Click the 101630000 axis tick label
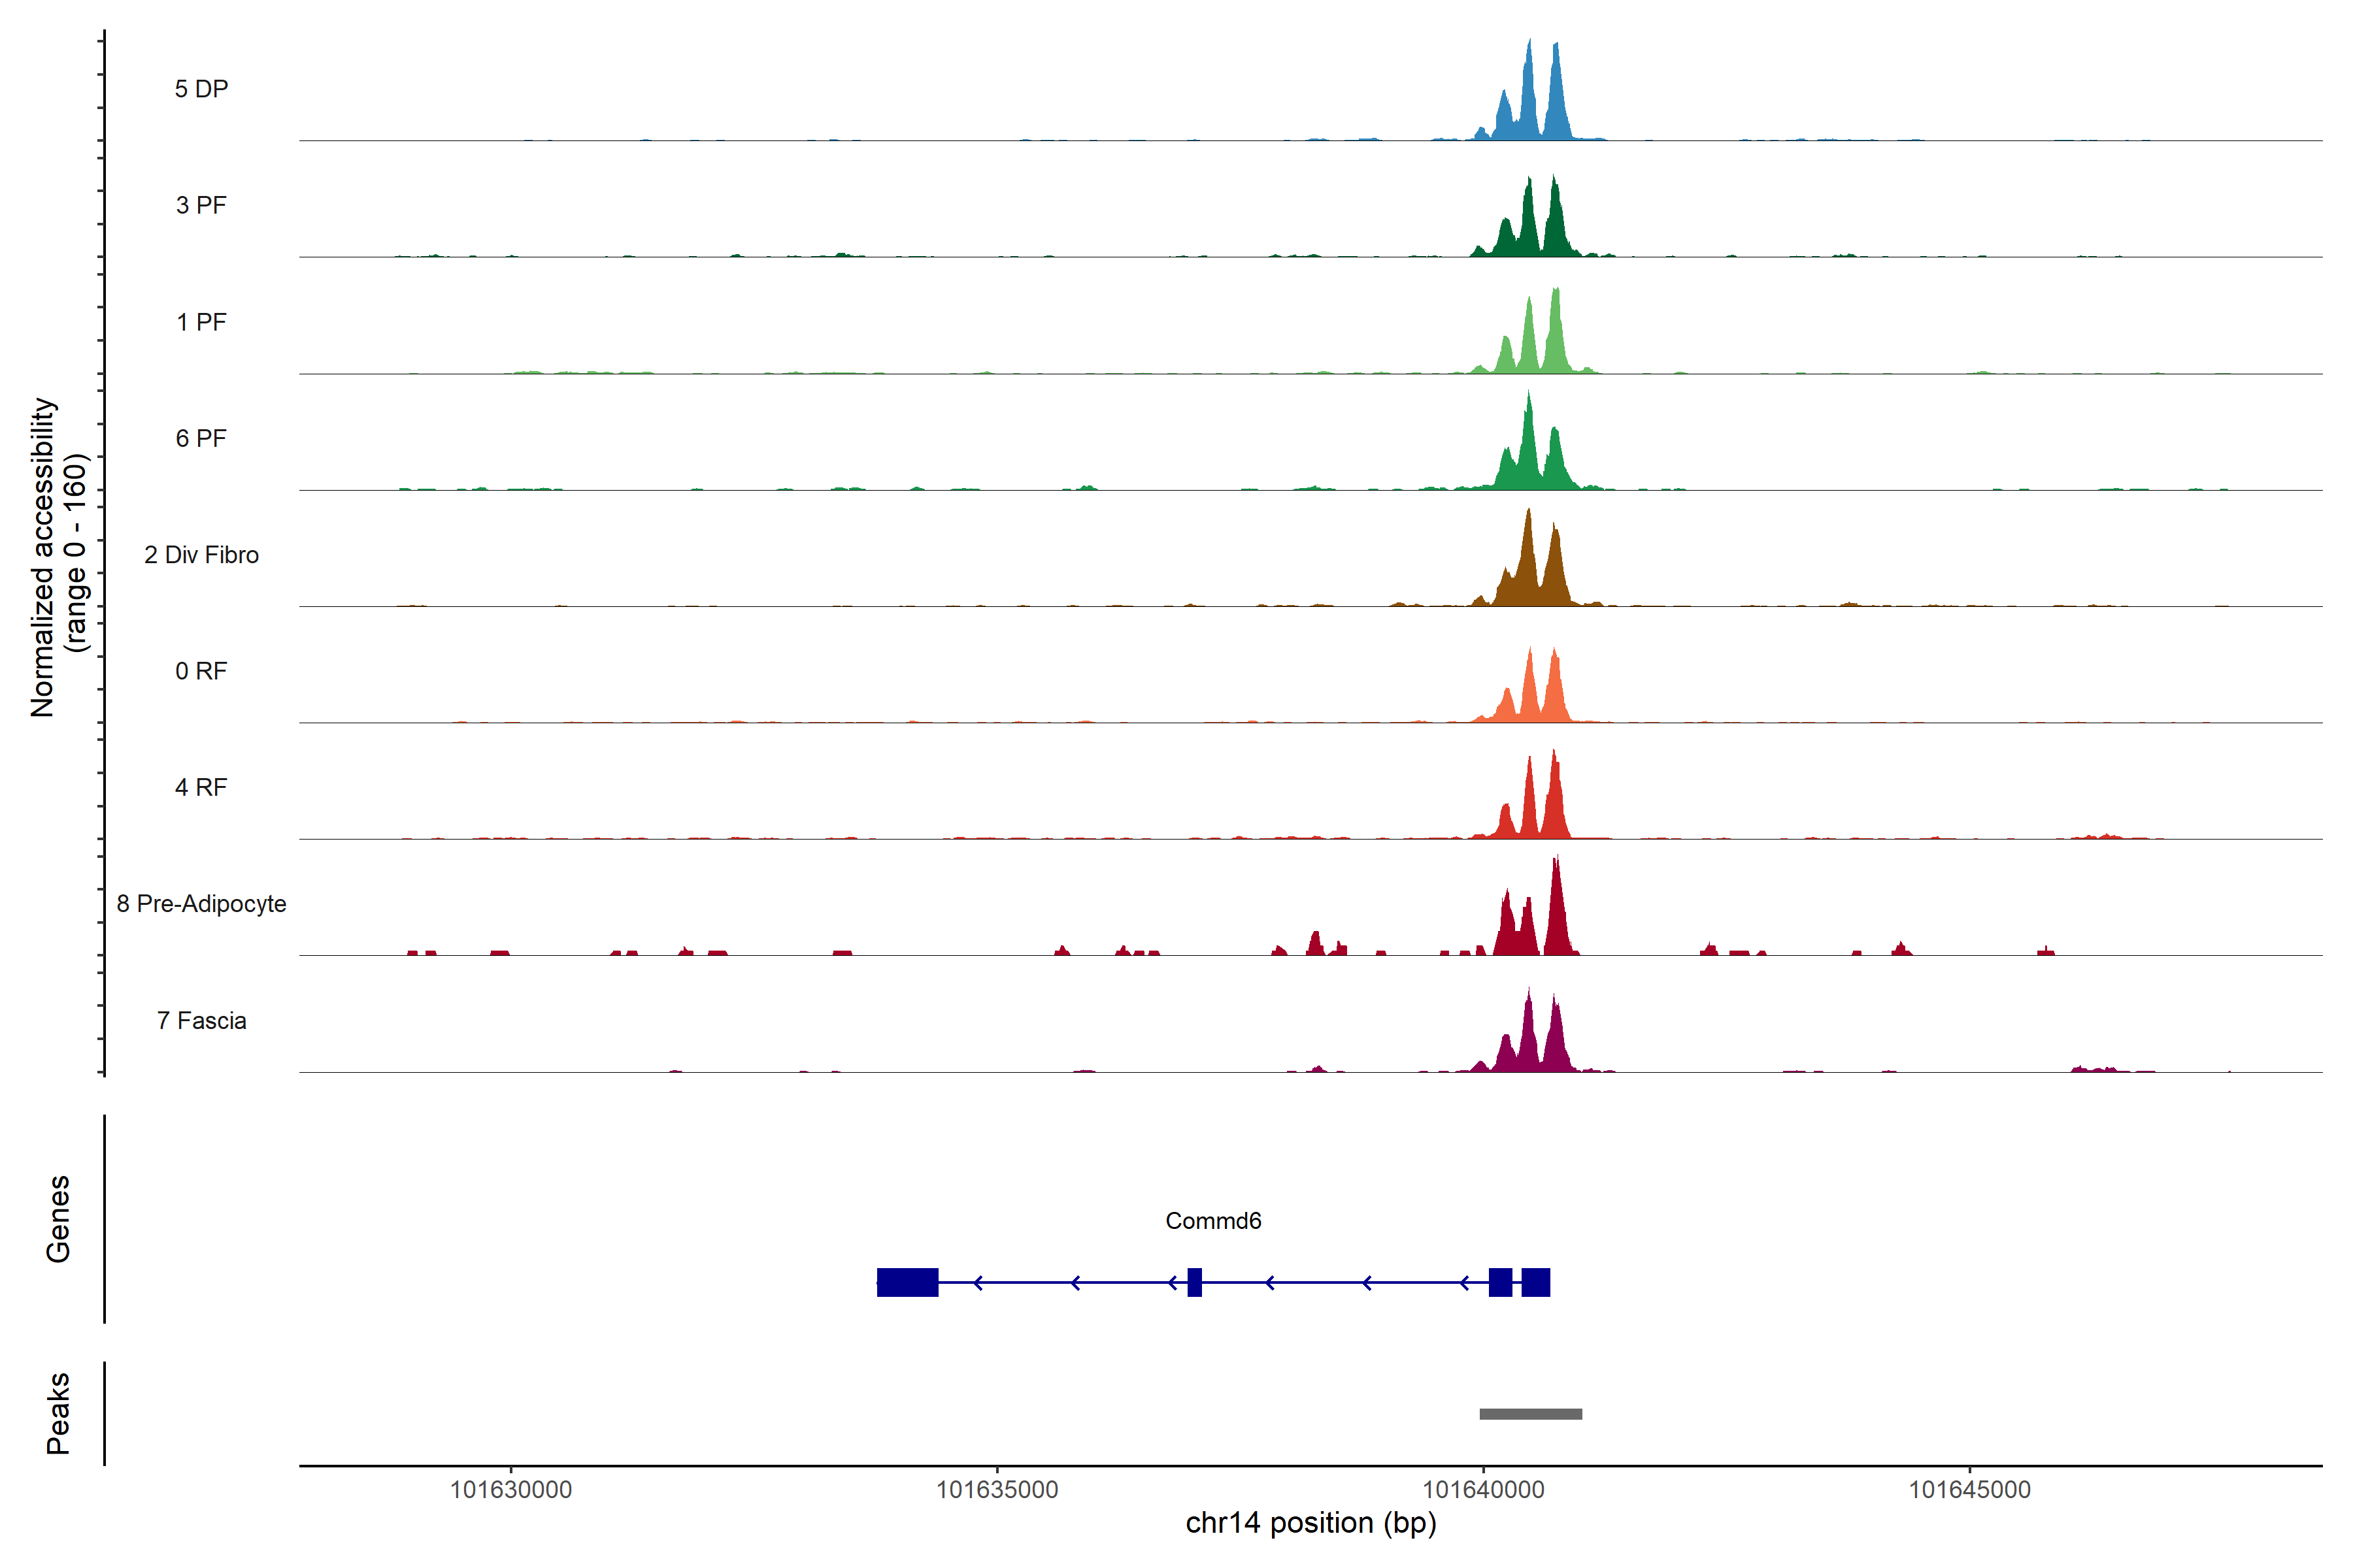 pos(510,1490)
